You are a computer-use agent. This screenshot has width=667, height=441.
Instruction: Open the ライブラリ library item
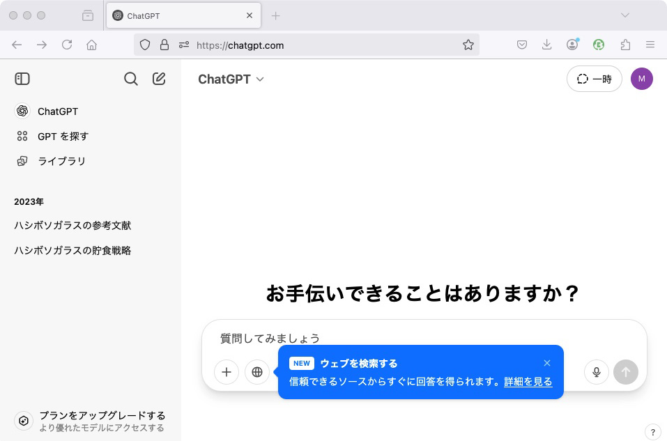tap(61, 161)
